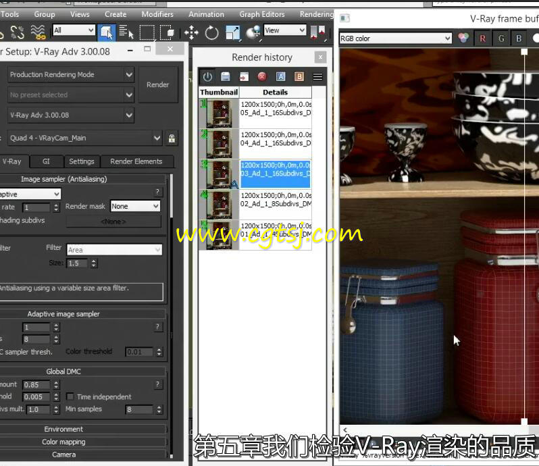Increase the Min samples spinner
The height and width of the screenshot is (466, 539).
pos(159,407)
